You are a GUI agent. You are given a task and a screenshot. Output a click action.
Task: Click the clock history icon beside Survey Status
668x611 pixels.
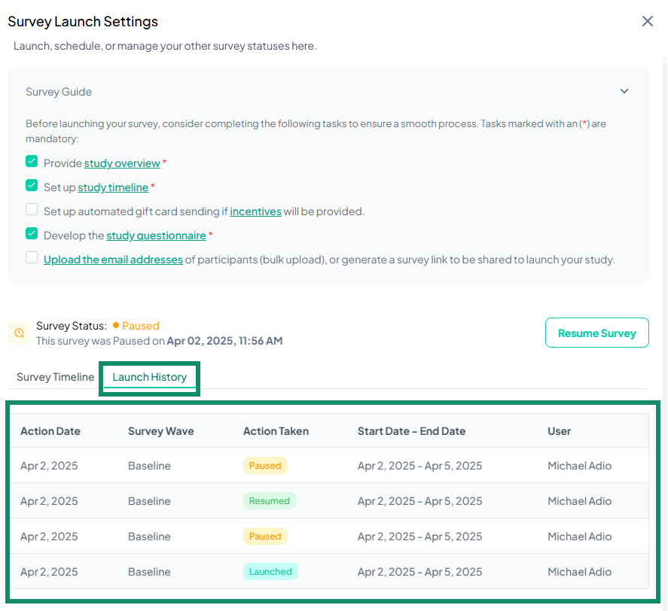18,332
